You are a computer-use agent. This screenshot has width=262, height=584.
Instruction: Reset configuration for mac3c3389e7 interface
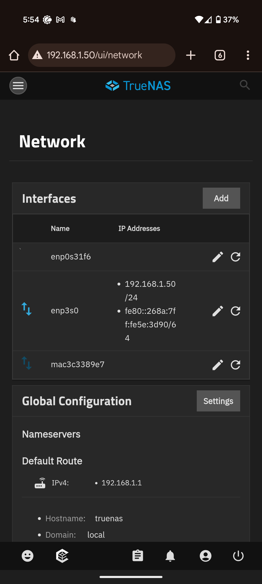coord(235,365)
